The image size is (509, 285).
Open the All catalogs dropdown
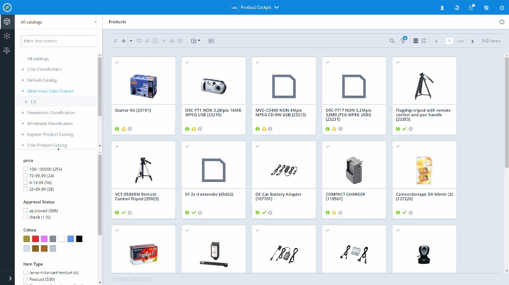(59, 22)
